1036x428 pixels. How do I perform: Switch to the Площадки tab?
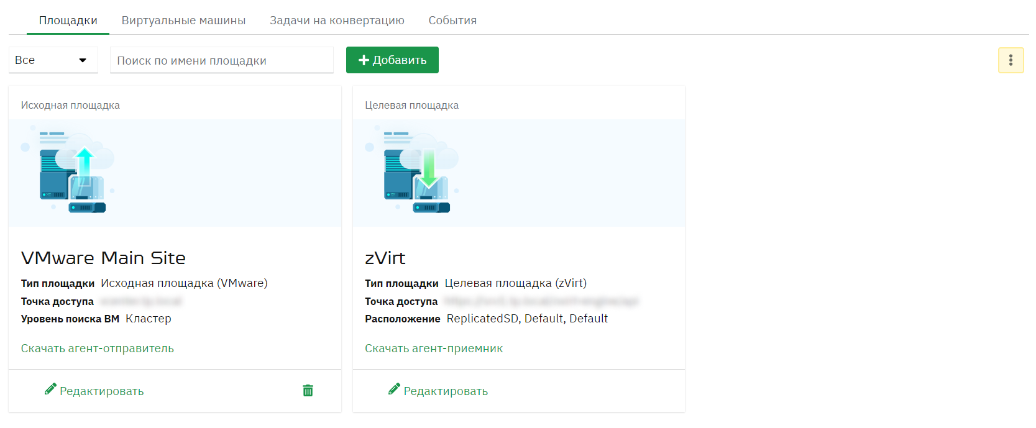tap(68, 20)
